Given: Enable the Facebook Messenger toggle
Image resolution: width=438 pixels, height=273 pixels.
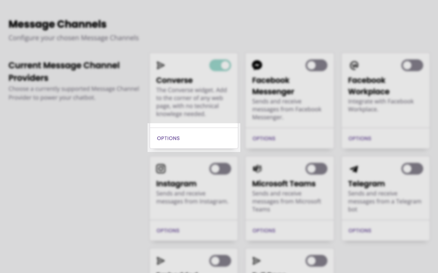Looking at the screenshot, I should pyautogui.click(x=316, y=65).
